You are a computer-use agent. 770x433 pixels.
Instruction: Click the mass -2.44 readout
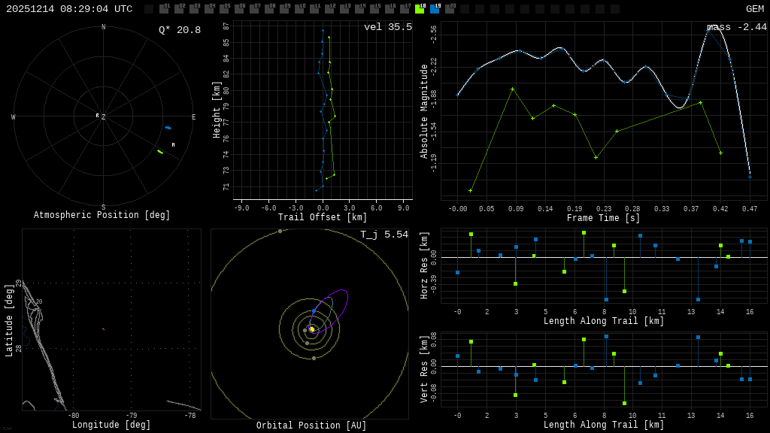click(x=736, y=27)
